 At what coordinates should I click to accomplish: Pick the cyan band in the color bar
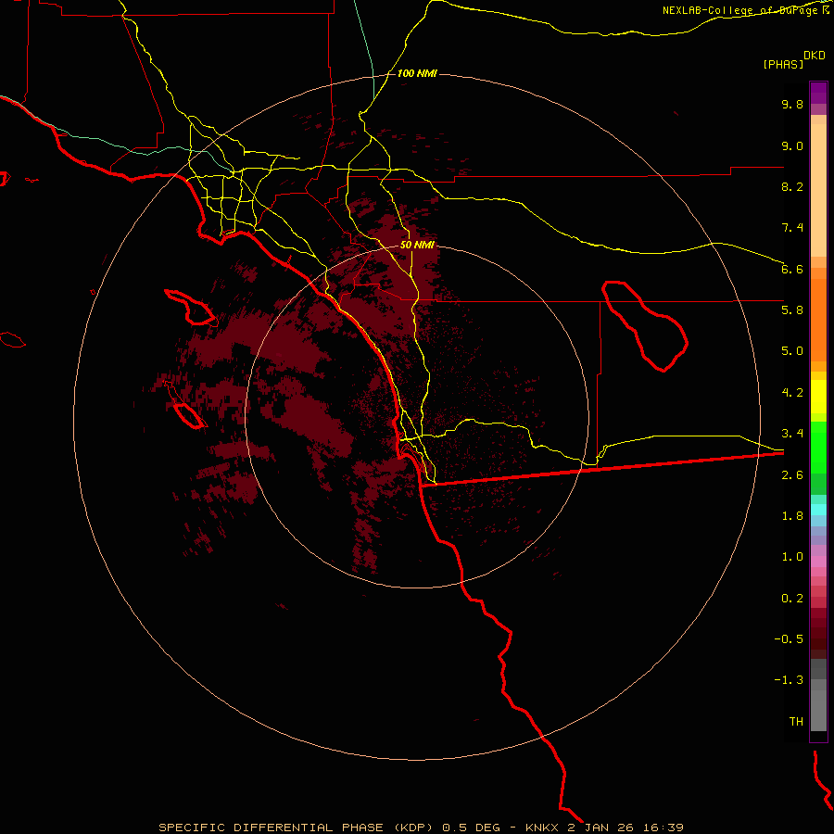coord(818,509)
